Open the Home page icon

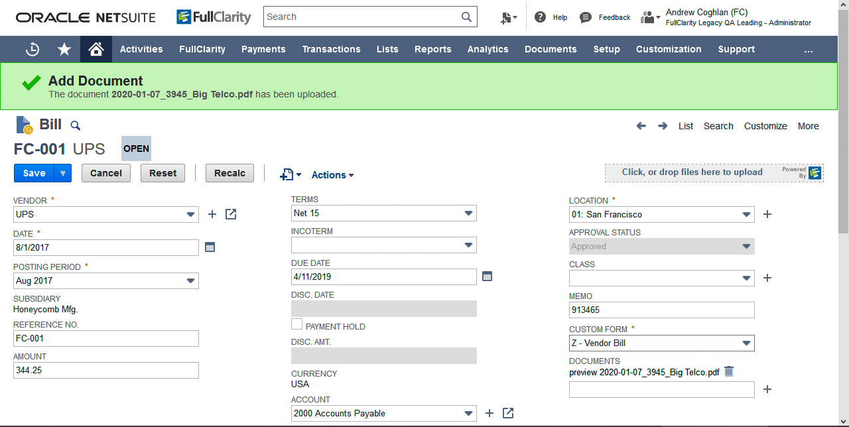96,48
